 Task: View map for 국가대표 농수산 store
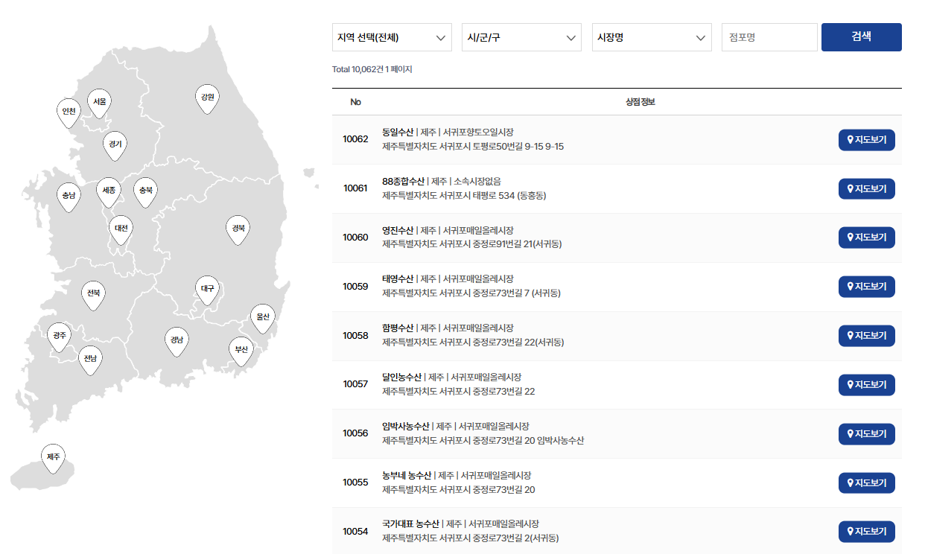click(866, 531)
